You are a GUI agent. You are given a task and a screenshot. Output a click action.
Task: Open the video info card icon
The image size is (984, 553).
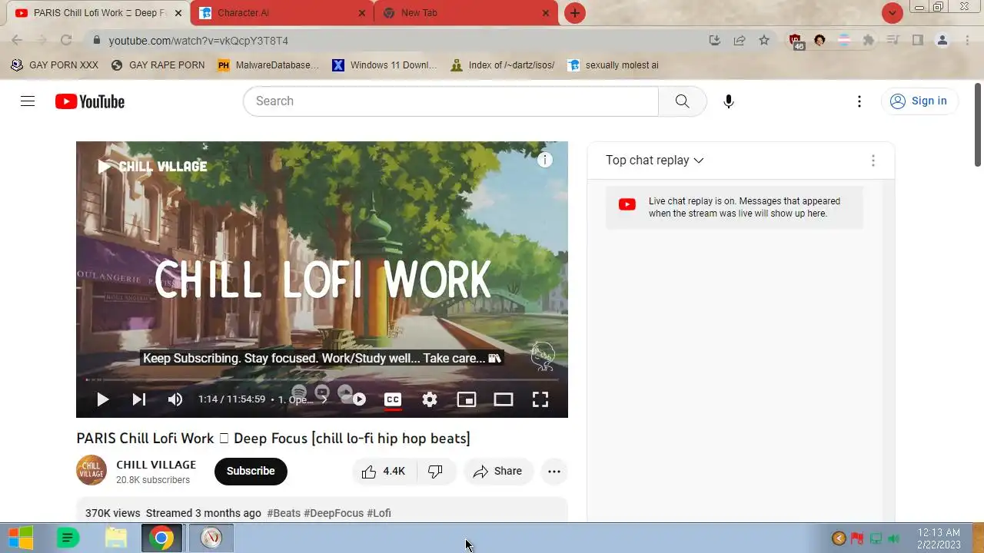pos(545,160)
